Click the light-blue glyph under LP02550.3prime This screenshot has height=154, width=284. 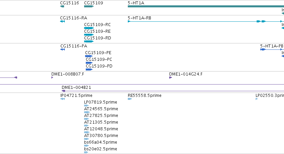[x=257, y=99]
